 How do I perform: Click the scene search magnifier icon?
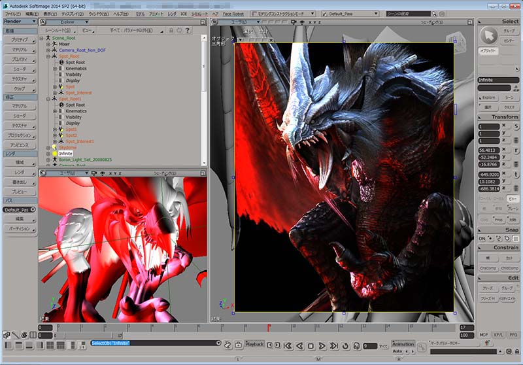click(x=434, y=14)
